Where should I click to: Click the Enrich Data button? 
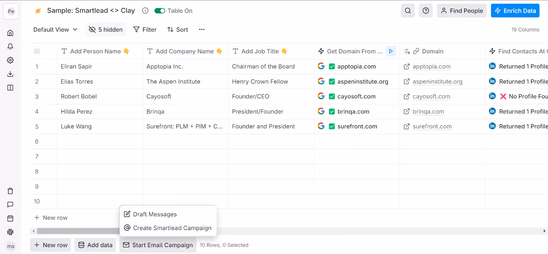click(x=515, y=11)
